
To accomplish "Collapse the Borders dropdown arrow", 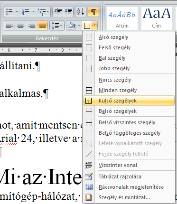I will click(94, 26).
